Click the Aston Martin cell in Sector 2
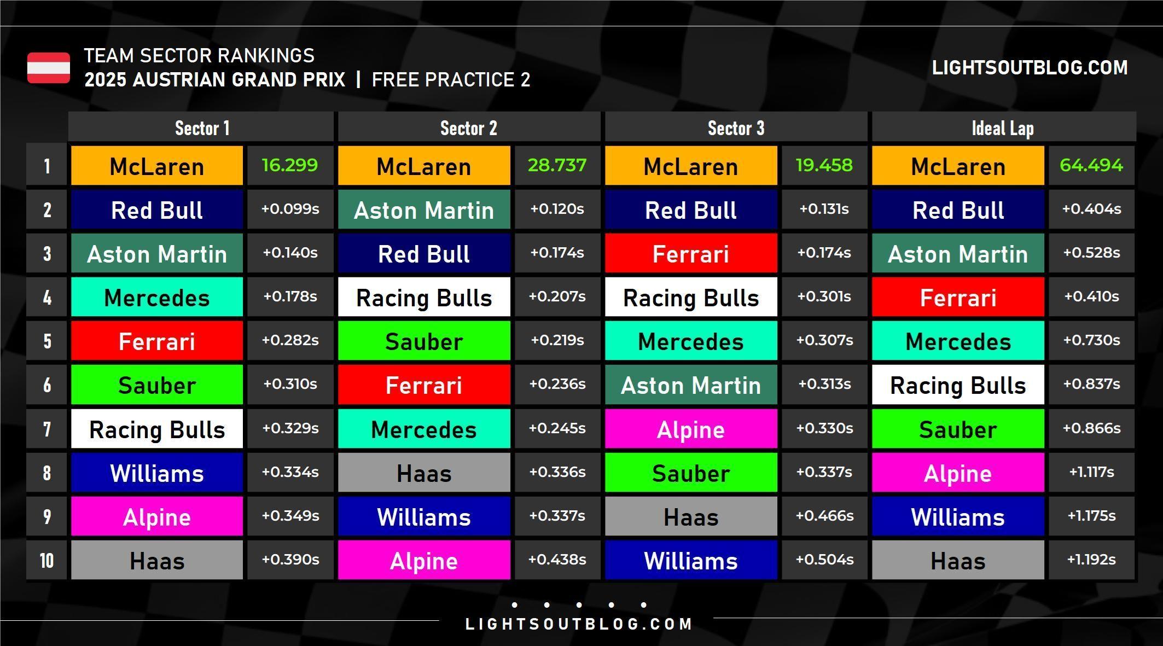Screen dimensions: 1163x646 point(424,209)
